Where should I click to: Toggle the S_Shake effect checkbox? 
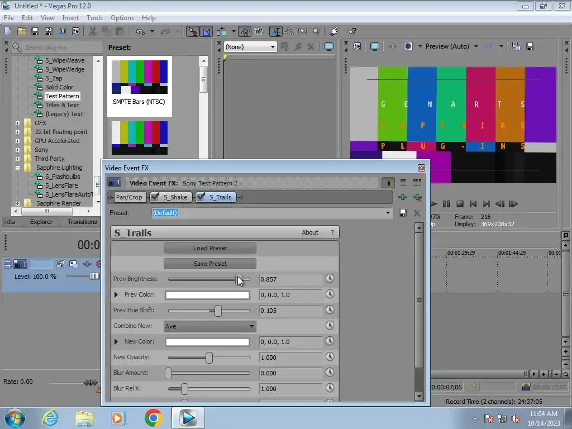tap(155, 197)
